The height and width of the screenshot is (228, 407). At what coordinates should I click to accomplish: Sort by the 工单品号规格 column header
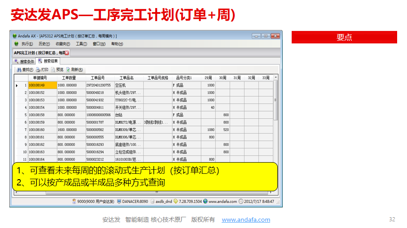pos(158,78)
